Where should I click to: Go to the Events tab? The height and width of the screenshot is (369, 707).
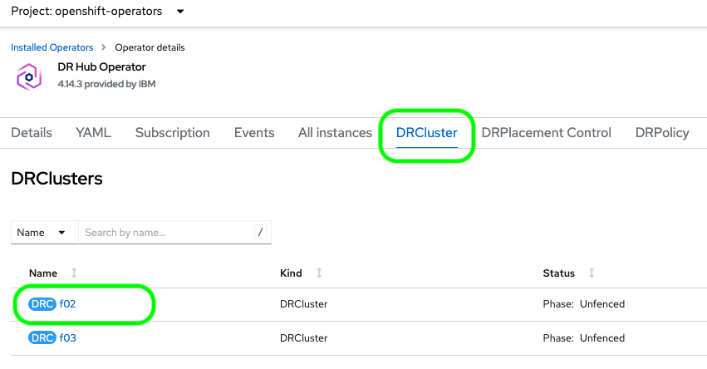pyautogui.click(x=254, y=133)
